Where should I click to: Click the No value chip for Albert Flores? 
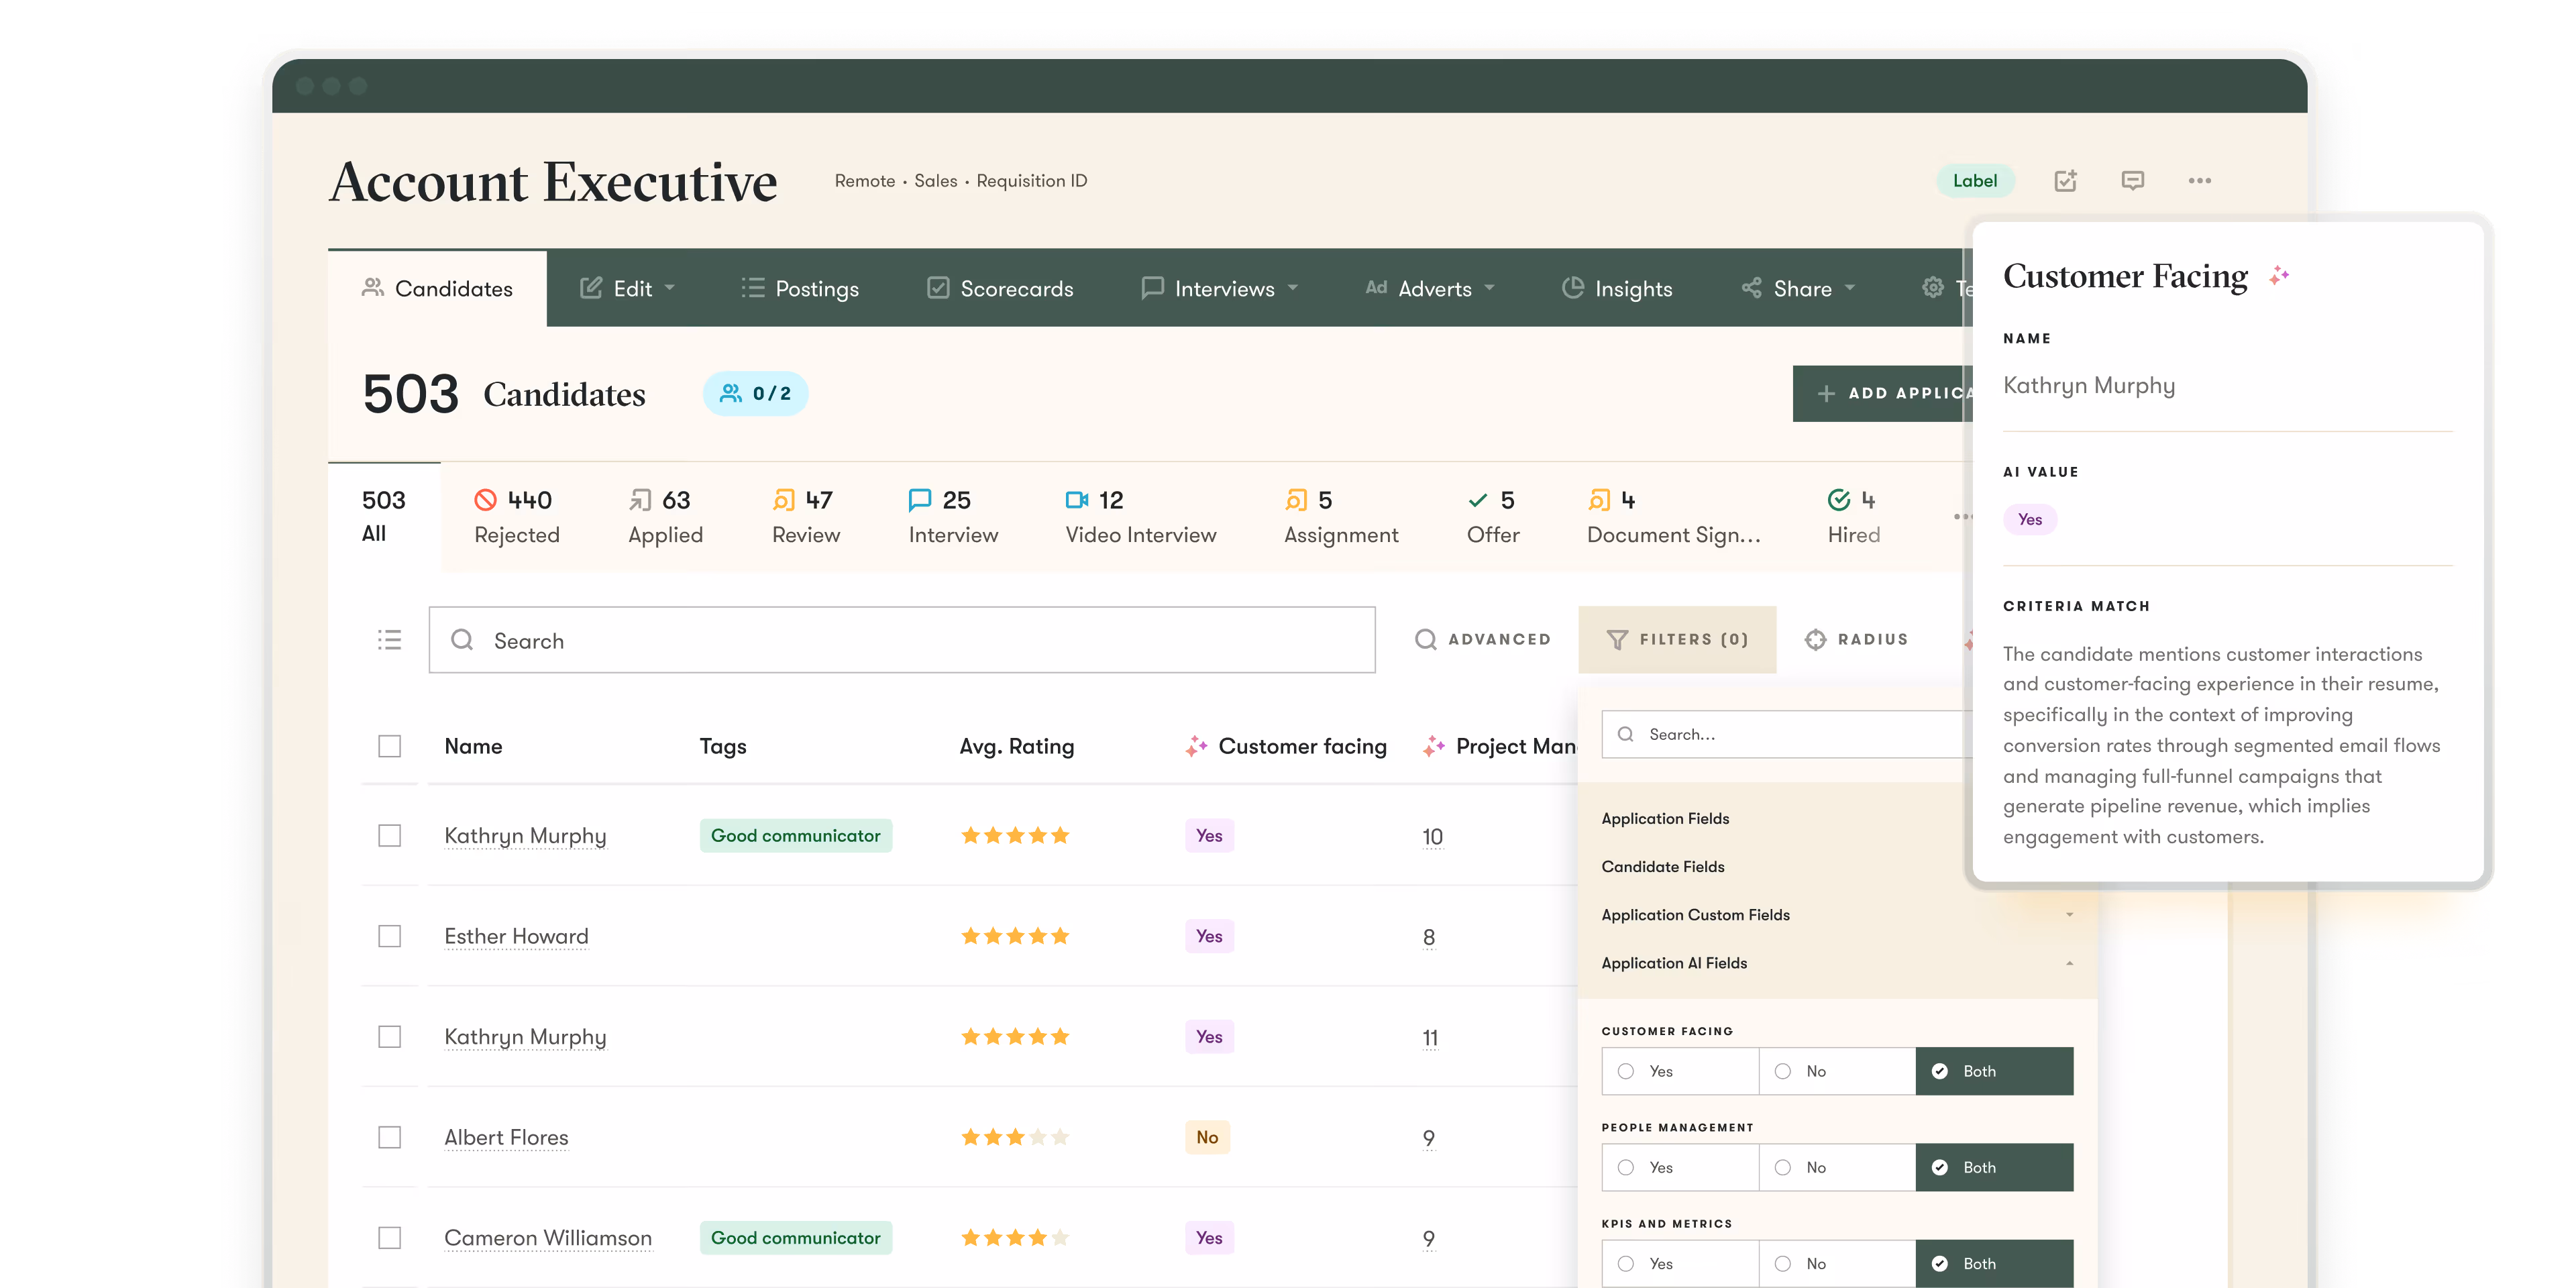tap(1207, 1137)
